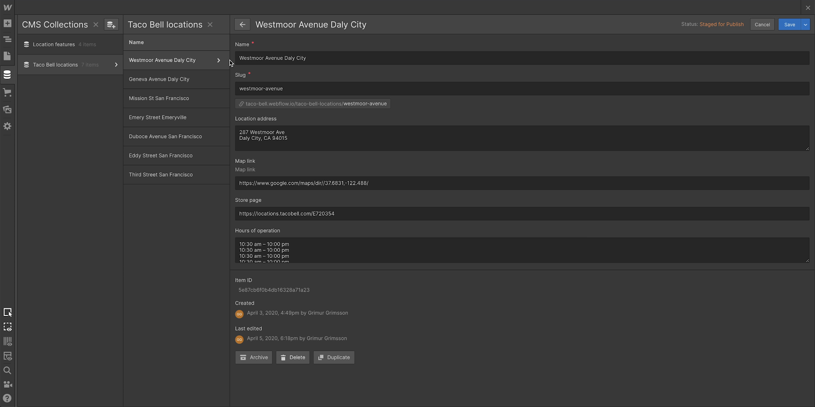Image resolution: width=815 pixels, height=407 pixels.
Task: Archive this collection item
Action: click(254, 358)
